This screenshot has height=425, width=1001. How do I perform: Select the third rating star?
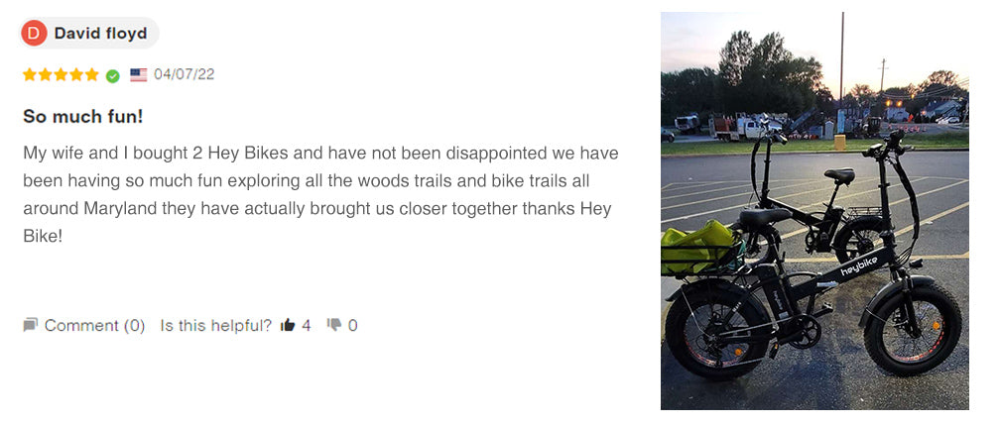[61, 74]
